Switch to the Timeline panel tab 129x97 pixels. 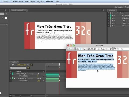pos(13,62)
